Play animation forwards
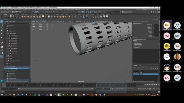184x103 pixels. [153, 84]
